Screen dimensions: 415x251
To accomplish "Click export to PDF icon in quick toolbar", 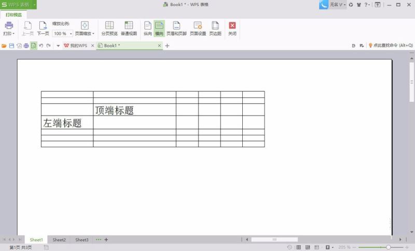I will (19, 46).
